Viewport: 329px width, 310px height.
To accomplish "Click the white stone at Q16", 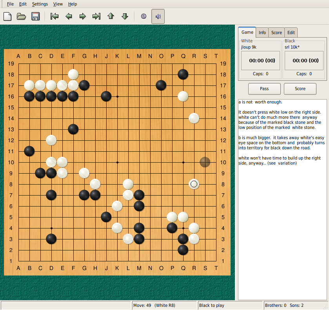I will pyautogui.click(x=183, y=96).
